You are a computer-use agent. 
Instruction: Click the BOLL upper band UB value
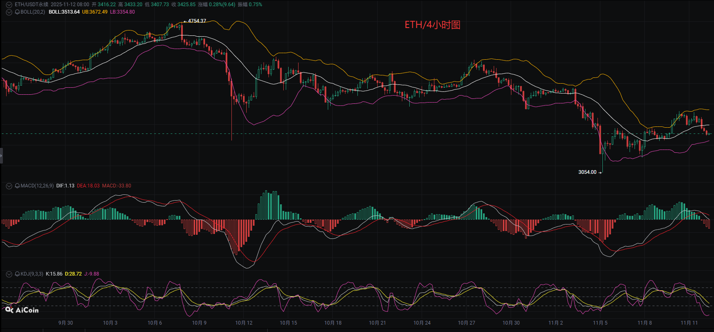click(x=95, y=12)
